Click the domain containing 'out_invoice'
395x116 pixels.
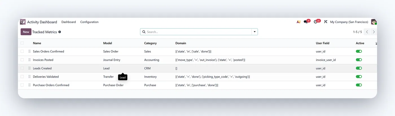coord(210,60)
